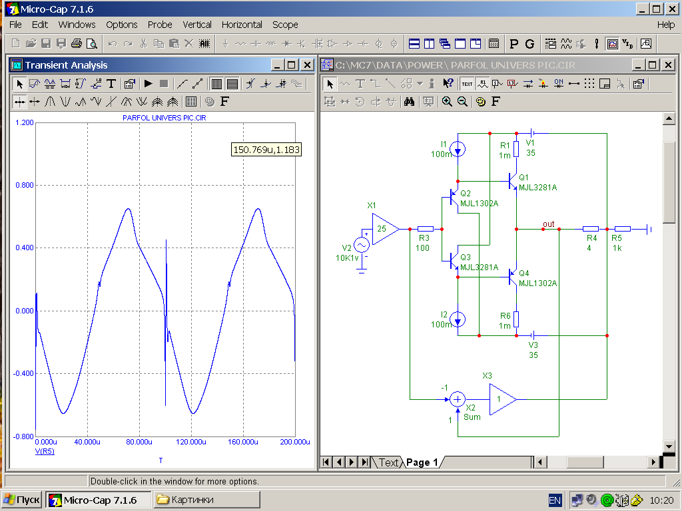Click the calculator icon in main toolbar
682x511 pixels.
click(494, 44)
